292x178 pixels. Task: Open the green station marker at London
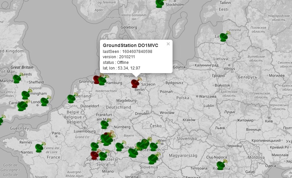44,102
